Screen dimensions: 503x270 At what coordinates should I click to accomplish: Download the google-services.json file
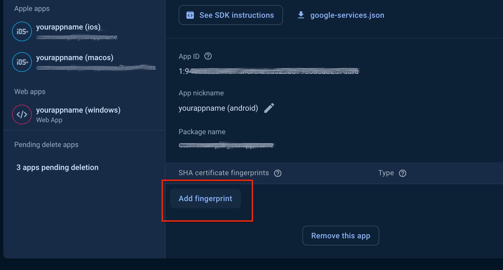pyautogui.click(x=347, y=15)
